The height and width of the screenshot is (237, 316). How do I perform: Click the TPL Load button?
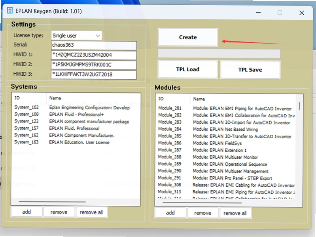coord(188,69)
